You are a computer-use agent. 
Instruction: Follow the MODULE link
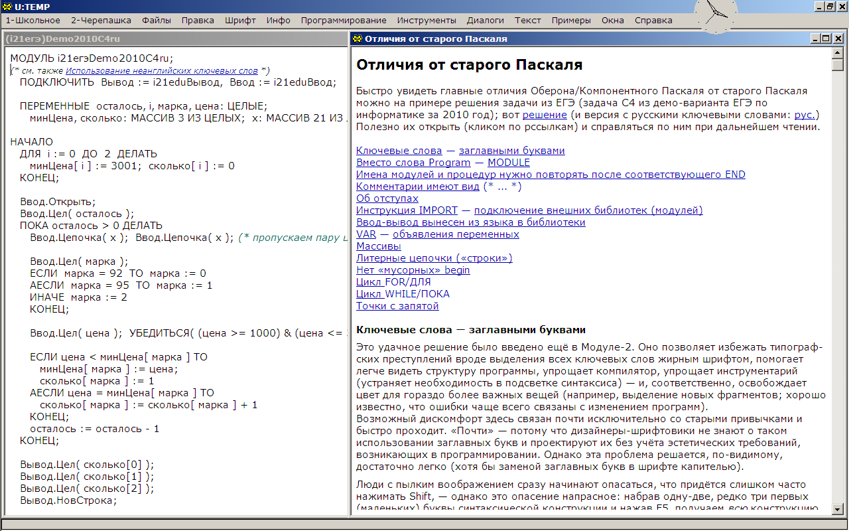click(x=509, y=163)
